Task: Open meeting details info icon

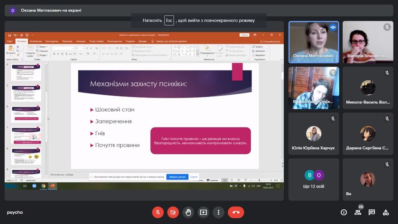Action: tap(344, 212)
